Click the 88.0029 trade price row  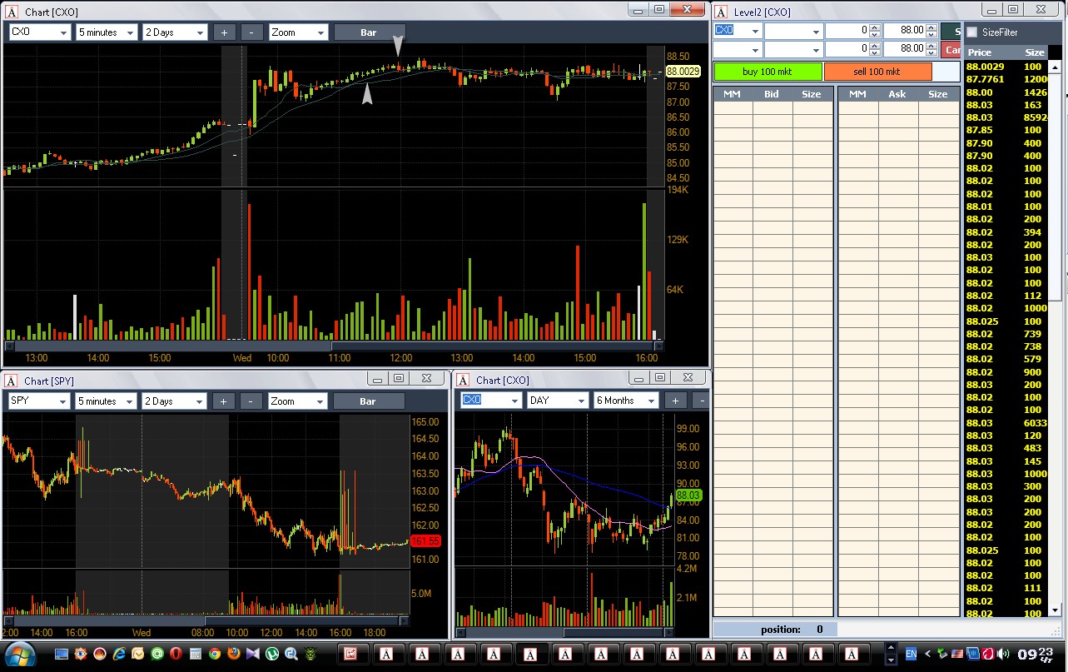click(1006, 67)
